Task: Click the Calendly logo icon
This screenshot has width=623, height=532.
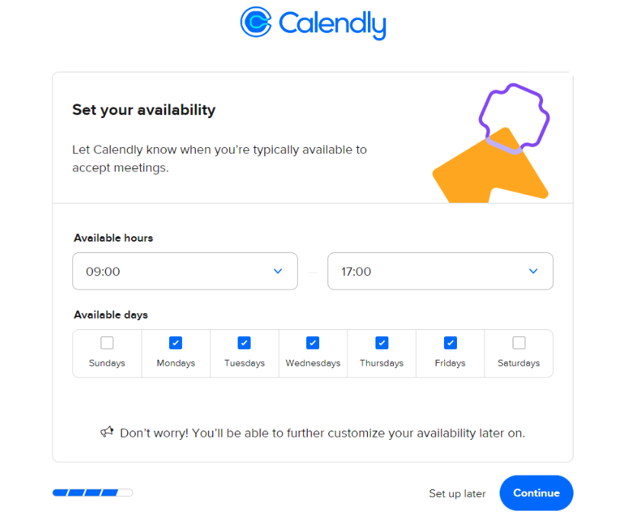Action: 256,22
